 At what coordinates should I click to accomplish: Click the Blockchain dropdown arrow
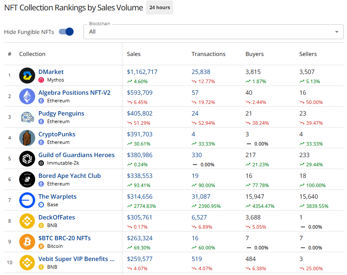click(336, 32)
